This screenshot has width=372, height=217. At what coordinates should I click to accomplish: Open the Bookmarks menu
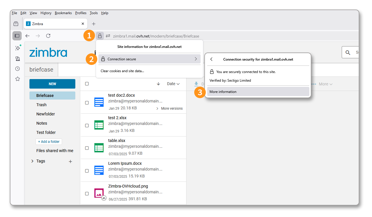coord(63,13)
